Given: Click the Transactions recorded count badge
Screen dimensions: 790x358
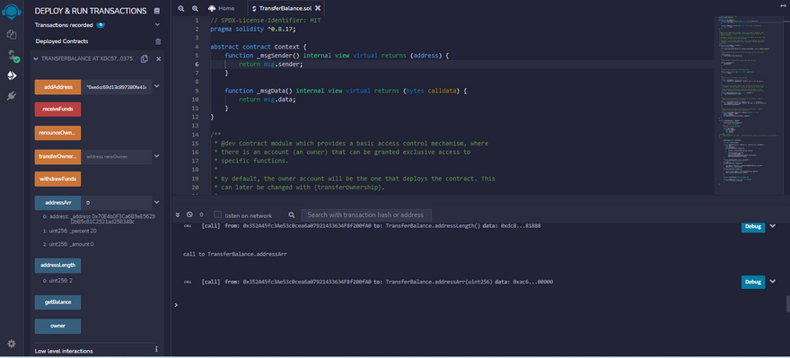Looking at the screenshot, I should [x=101, y=24].
